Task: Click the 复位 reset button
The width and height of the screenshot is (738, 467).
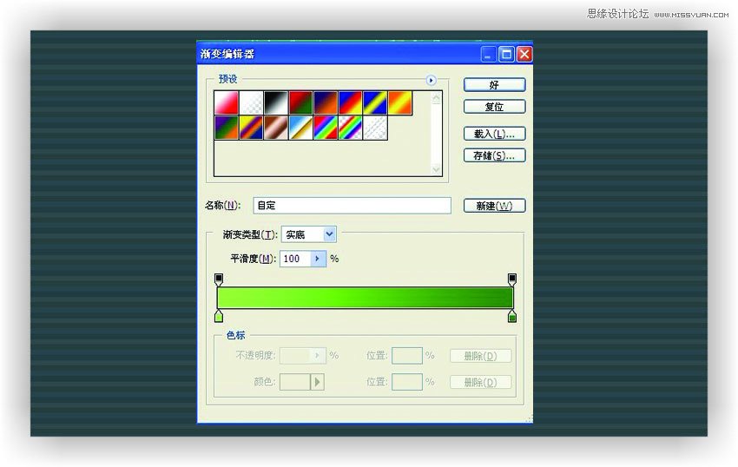Action: pyautogui.click(x=495, y=107)
